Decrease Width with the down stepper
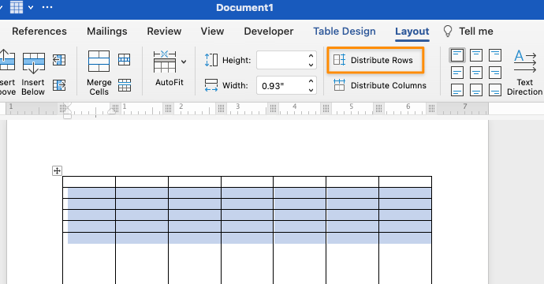 311,90
